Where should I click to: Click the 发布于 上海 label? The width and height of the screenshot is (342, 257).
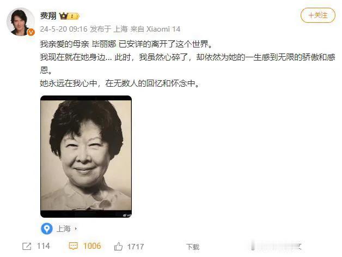pos(109,29)
